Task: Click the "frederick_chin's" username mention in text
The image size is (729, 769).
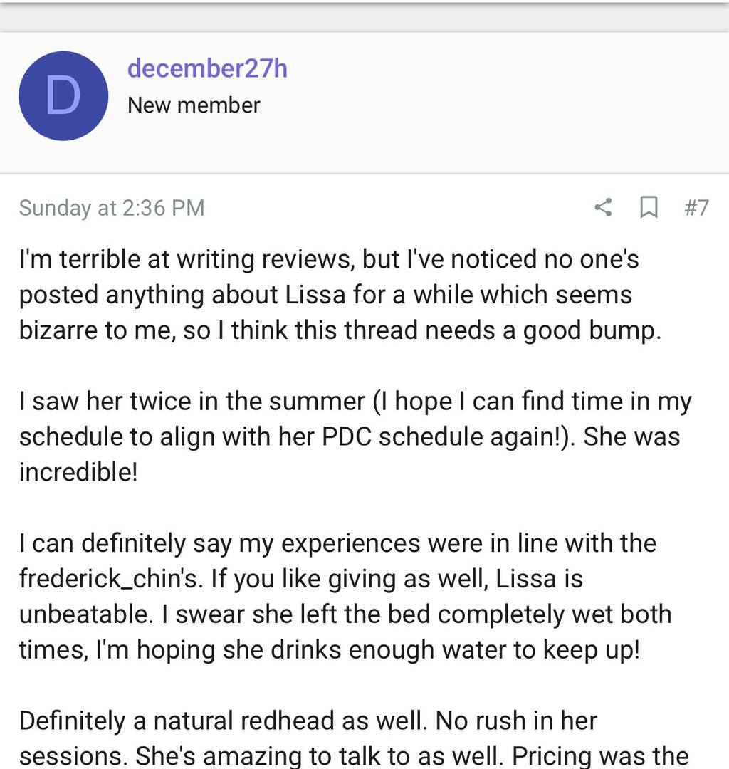Action: click(110, 579)
